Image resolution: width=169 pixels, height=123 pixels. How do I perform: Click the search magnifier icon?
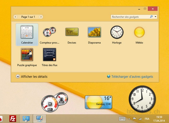[151, 17]
